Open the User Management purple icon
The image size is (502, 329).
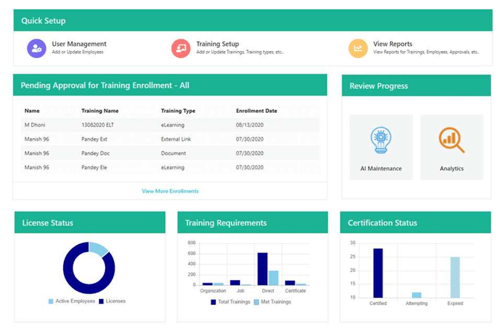(37, 48)
